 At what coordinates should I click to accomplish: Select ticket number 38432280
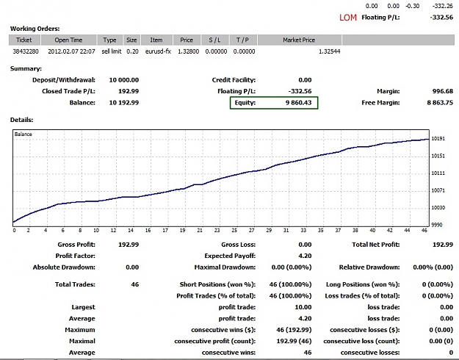pos(26,51)
